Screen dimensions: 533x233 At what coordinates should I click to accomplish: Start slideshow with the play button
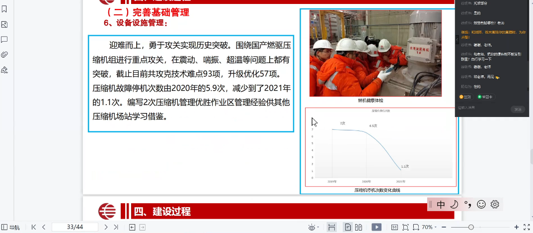tap(377, 227)
